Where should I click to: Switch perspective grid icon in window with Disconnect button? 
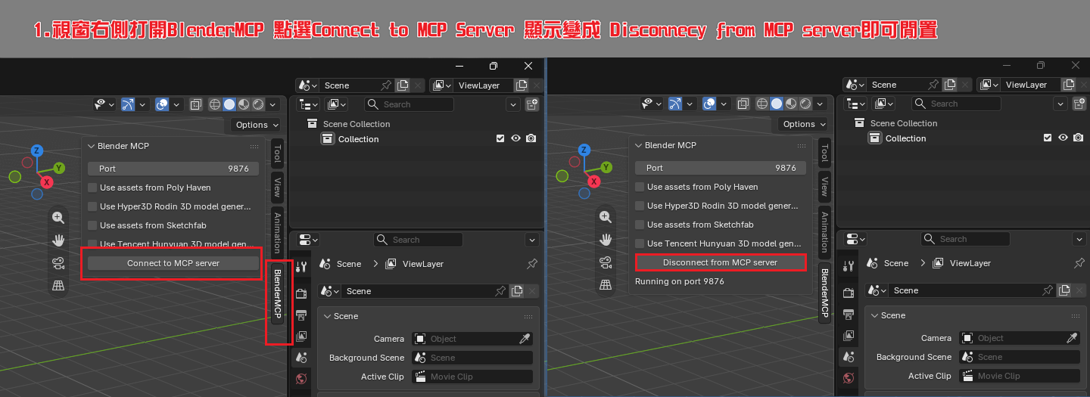click(606, 285)
